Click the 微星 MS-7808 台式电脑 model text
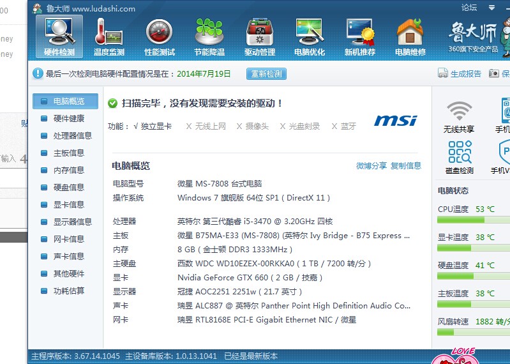The width and height of the screenshot is (510, 364). (220, 184)
